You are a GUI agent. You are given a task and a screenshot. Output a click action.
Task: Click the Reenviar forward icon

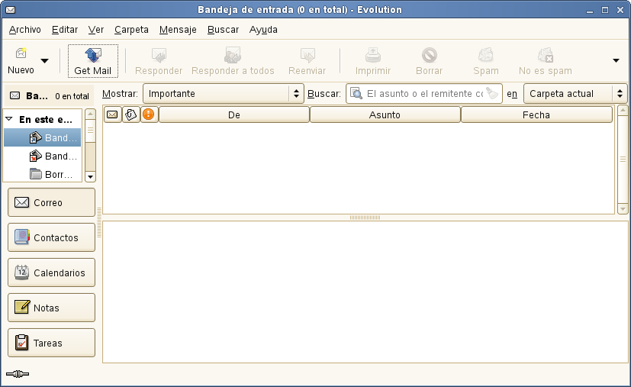(x=307, y=55)
